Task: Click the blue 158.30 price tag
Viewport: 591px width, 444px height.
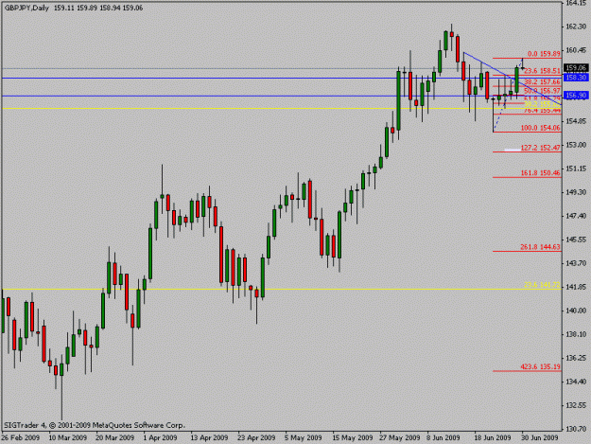Action: click(576, 78)
